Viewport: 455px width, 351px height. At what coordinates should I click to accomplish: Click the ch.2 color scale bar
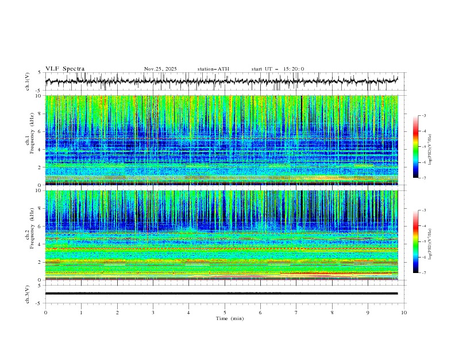click(416, 241)
